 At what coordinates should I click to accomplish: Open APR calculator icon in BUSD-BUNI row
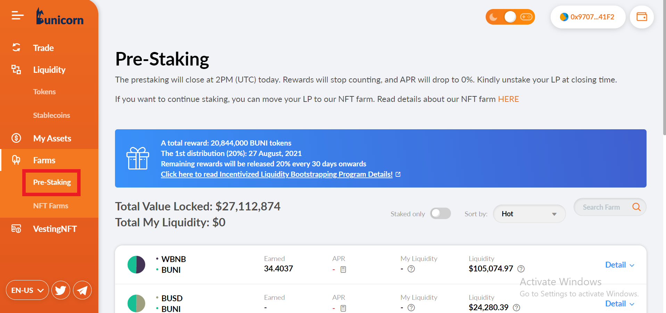click(x=343, y=308)
